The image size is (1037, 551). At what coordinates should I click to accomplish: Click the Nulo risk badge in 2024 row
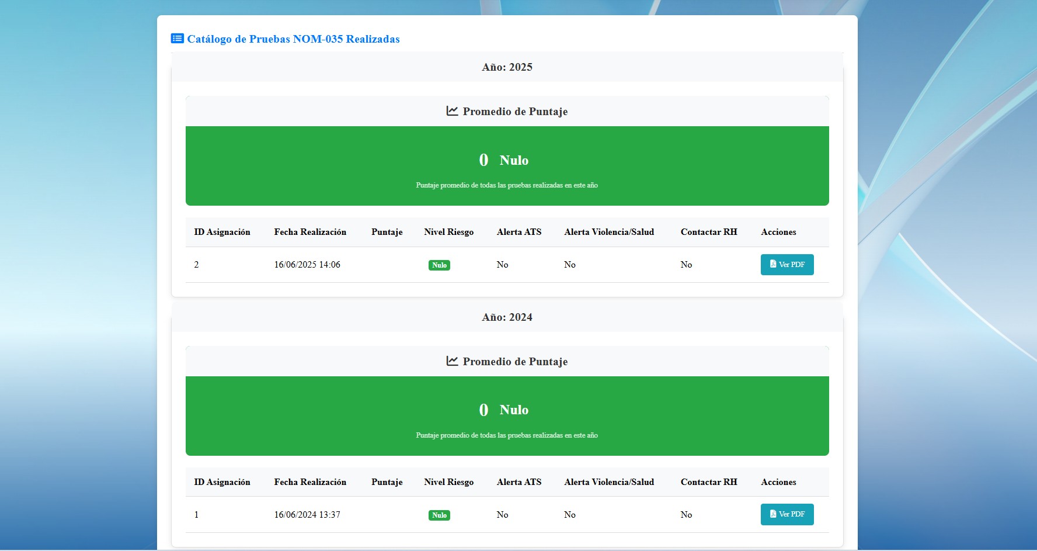[x=439, y=515]
